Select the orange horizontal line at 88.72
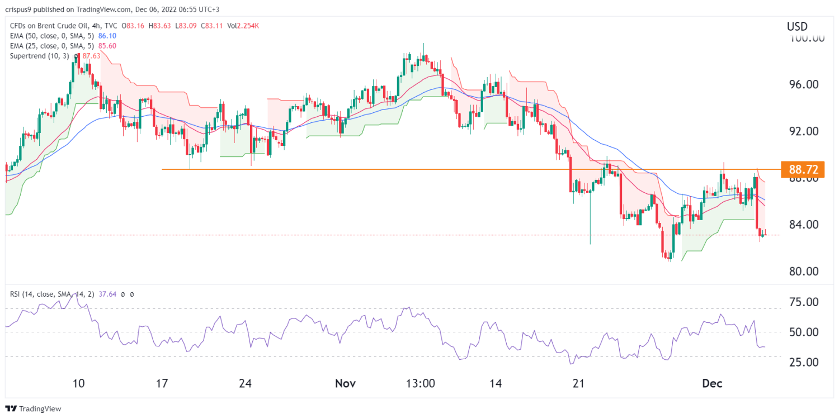The width and height of the screenshot is (839, 419). pyautogui.click(x=392, y=169)
